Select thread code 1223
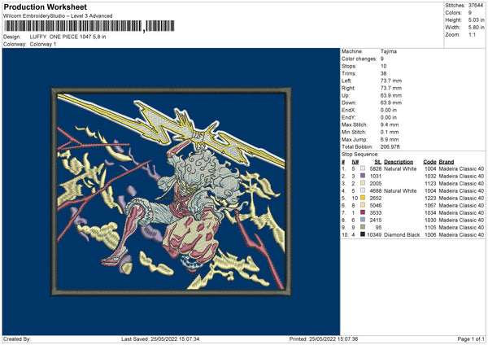The height and width of the screenshot is (345, 488). (x=431, y=199)
